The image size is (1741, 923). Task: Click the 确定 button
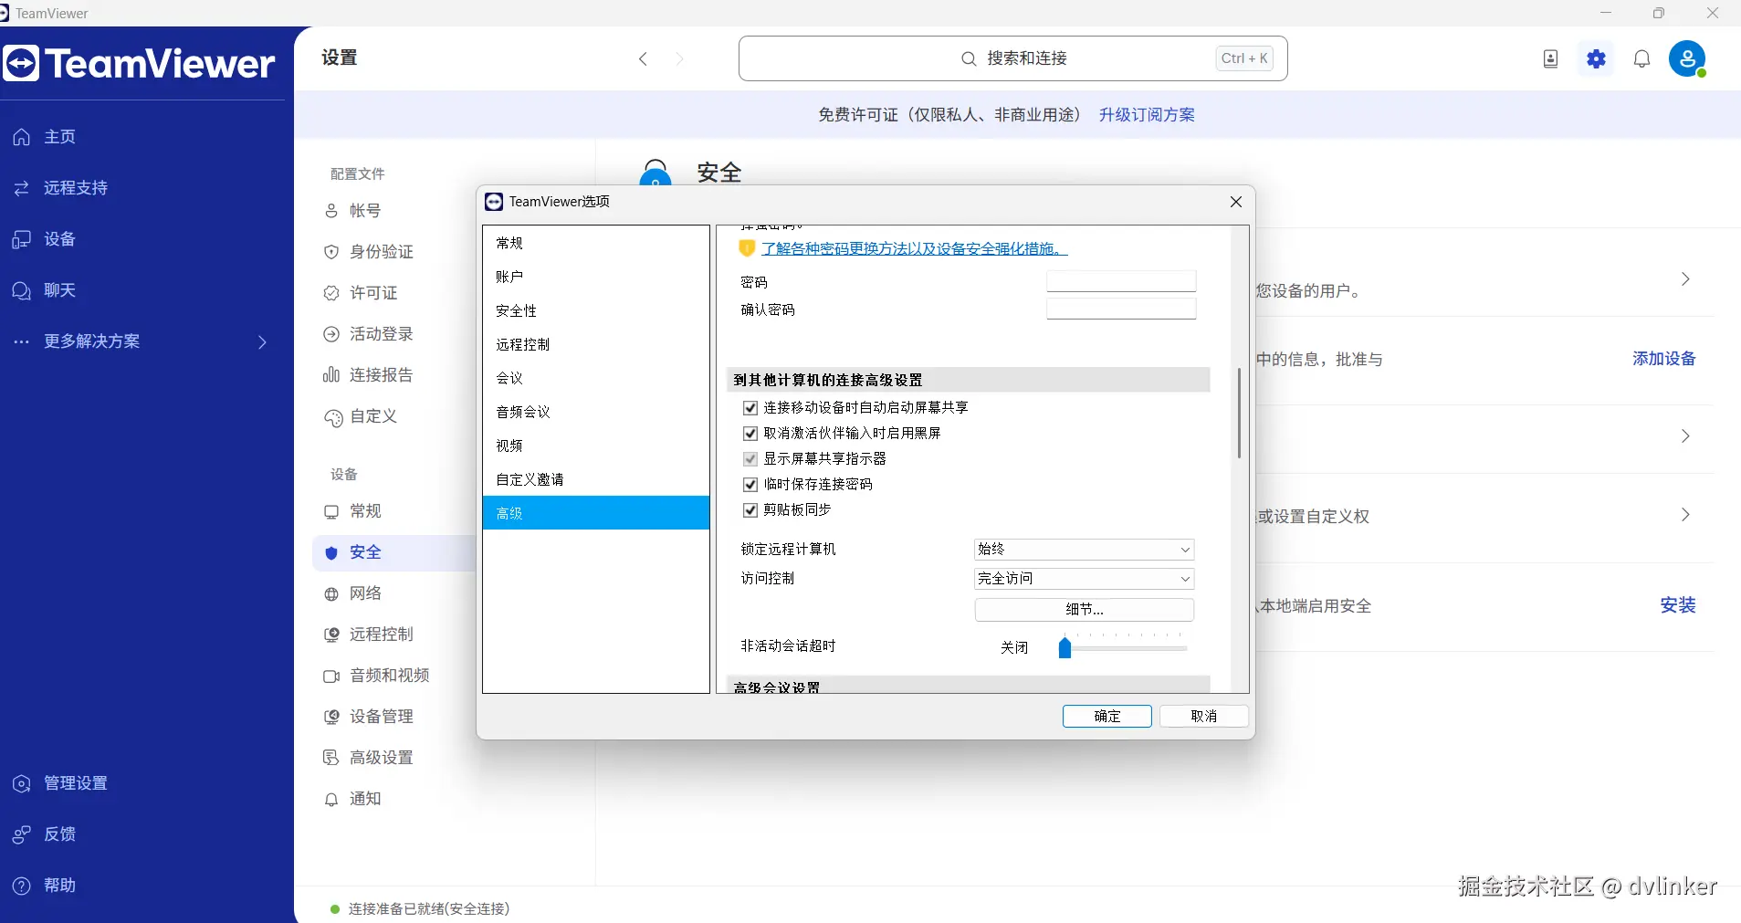click(1106, 717)
